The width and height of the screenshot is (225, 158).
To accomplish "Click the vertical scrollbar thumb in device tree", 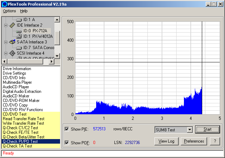I will click(57, 38).
